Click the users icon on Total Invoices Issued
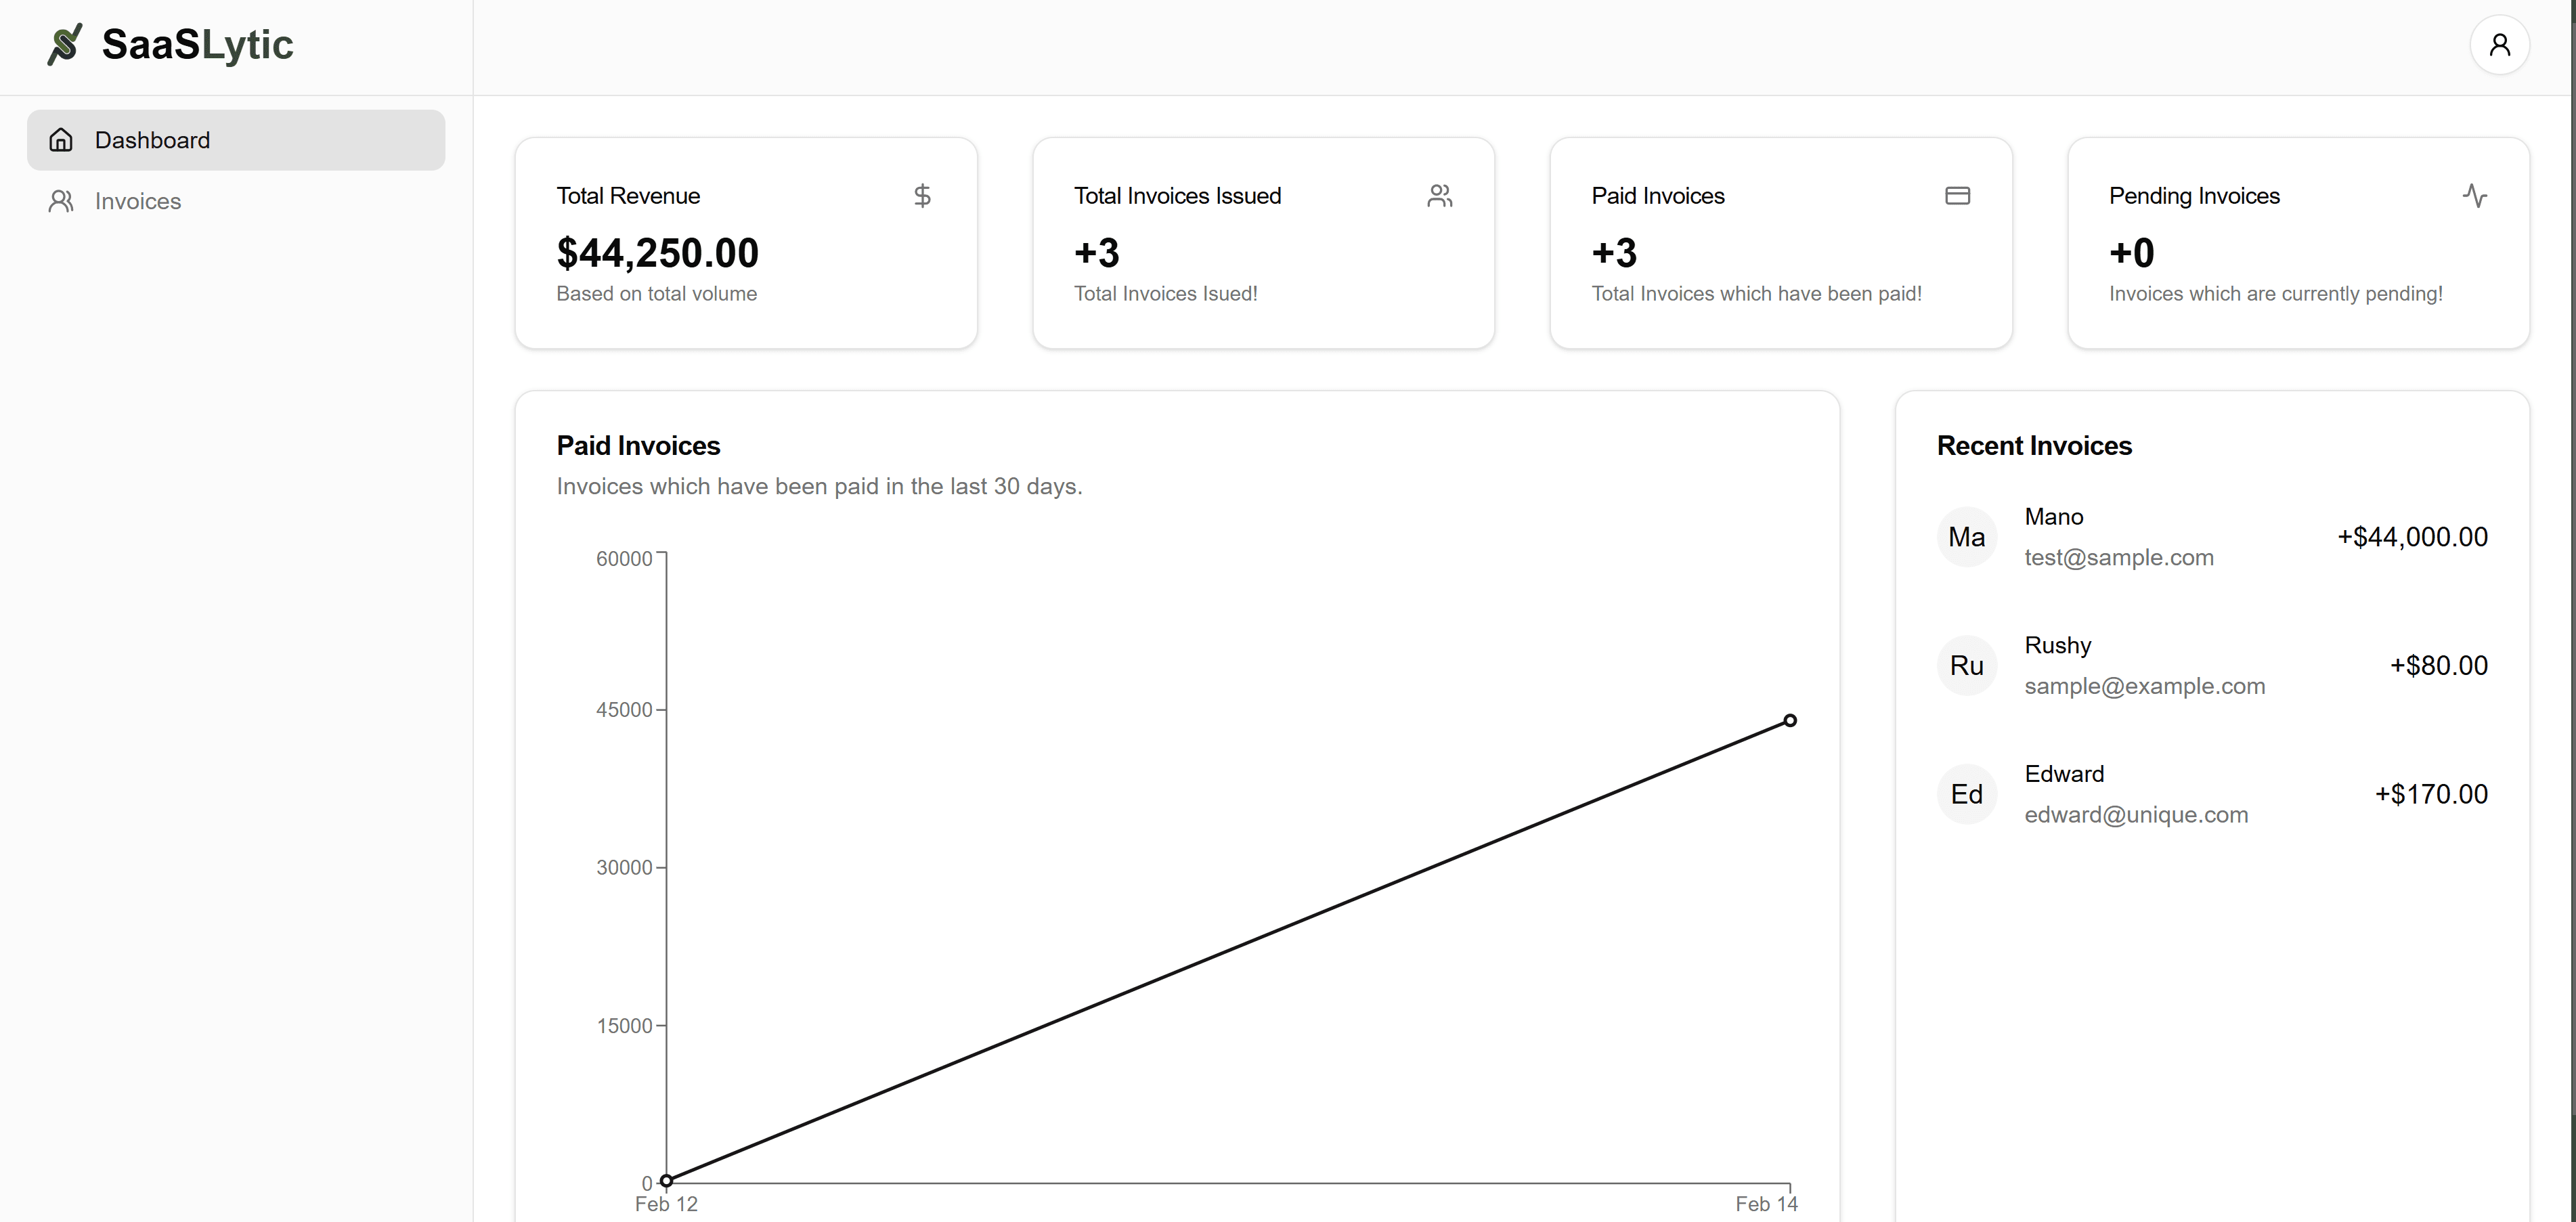Image resolution: width=2576 pixels, height=1222 pixels. pyautogui.click(x=1440, y=196)
